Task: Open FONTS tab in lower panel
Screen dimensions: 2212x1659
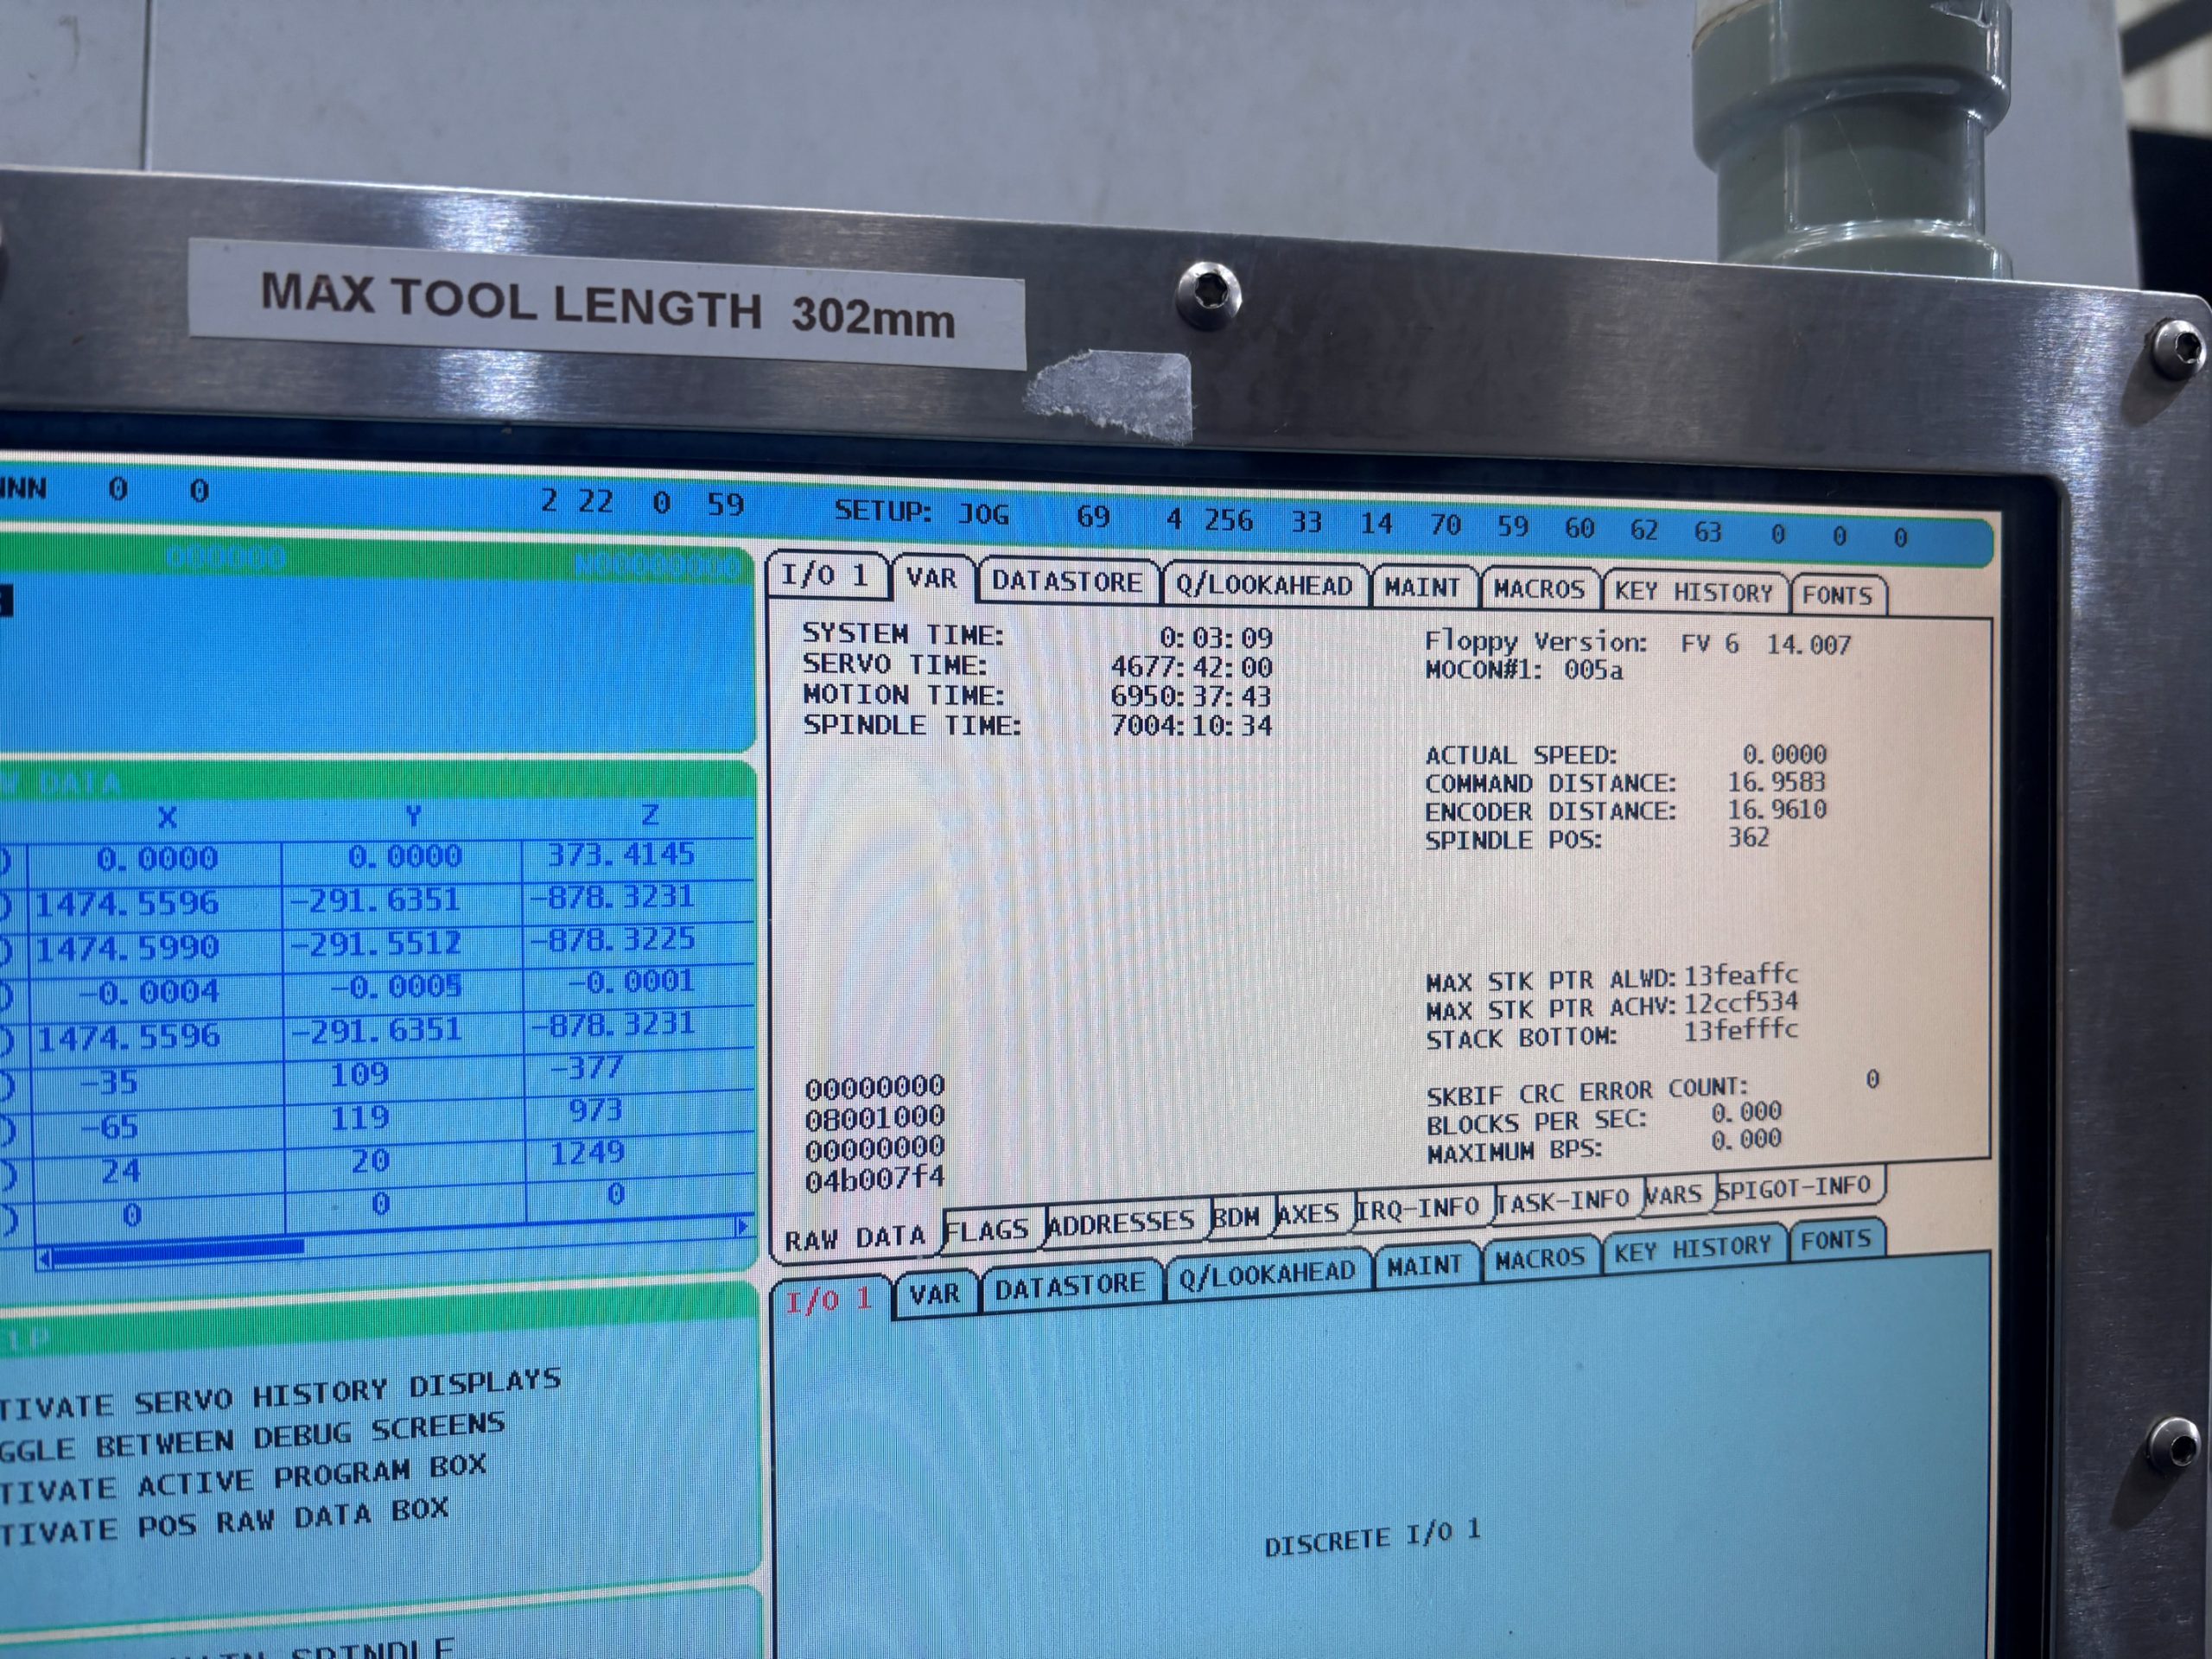Action: (1836, 1241)
